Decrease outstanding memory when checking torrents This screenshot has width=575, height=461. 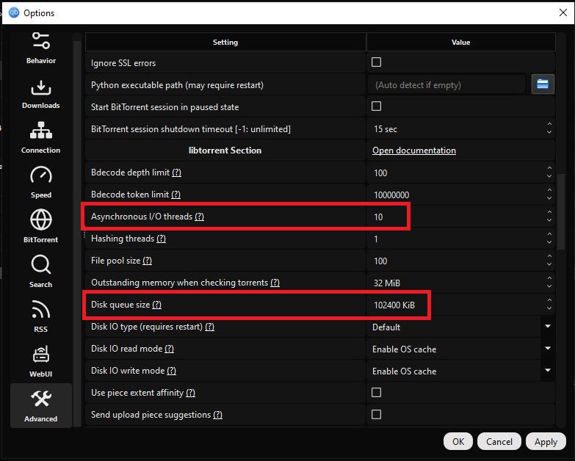549,286
